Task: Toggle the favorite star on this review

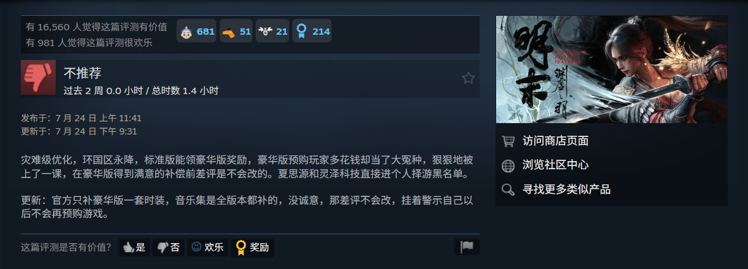Action: pyautogui.click(x=468, y=78)
